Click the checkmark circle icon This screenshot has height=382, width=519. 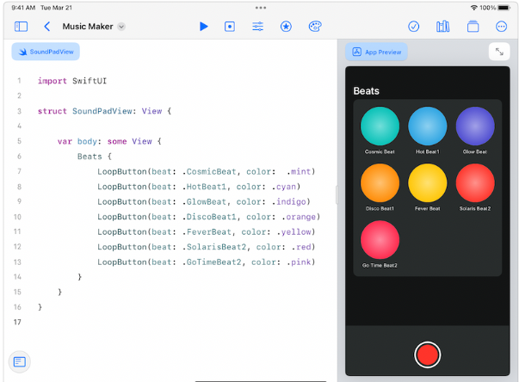[x=414, y=27]
